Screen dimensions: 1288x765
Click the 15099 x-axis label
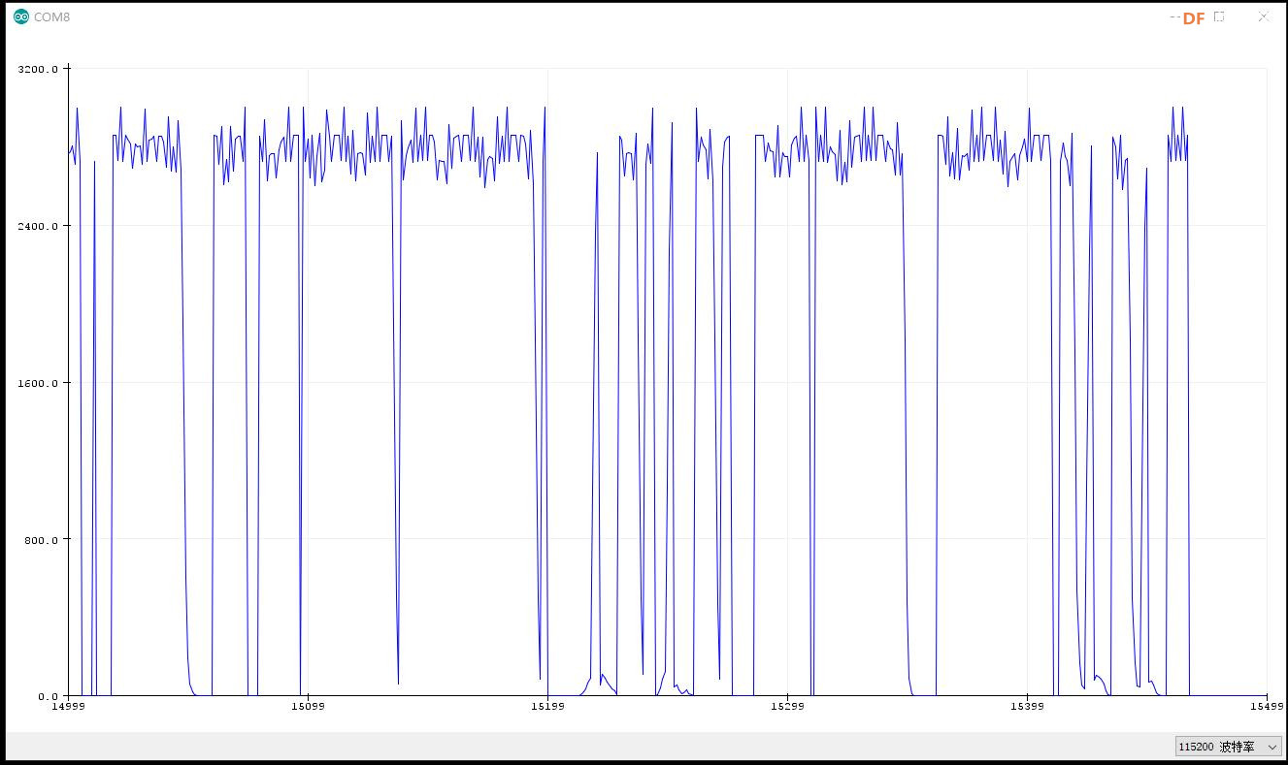(308, 707)
